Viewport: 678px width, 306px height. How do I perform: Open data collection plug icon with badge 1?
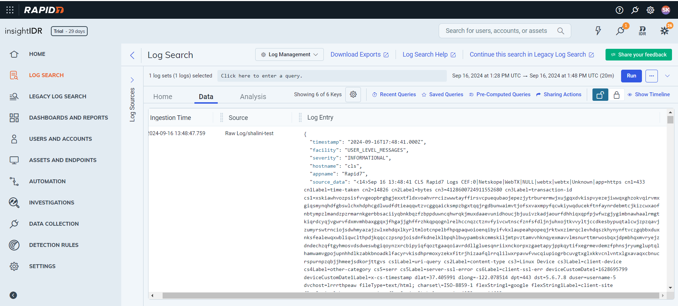(x=621, y=30)
